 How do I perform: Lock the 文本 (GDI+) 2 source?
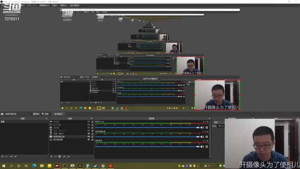[x=92, y=130]
